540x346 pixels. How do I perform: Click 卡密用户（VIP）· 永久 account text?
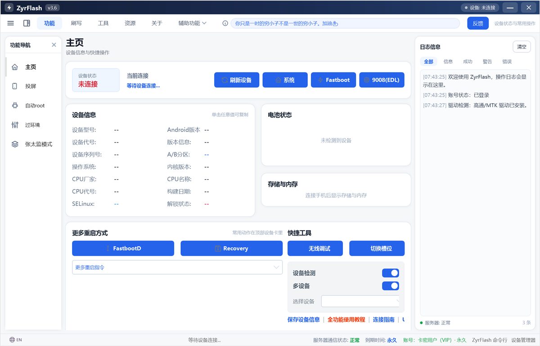(442, 340)
